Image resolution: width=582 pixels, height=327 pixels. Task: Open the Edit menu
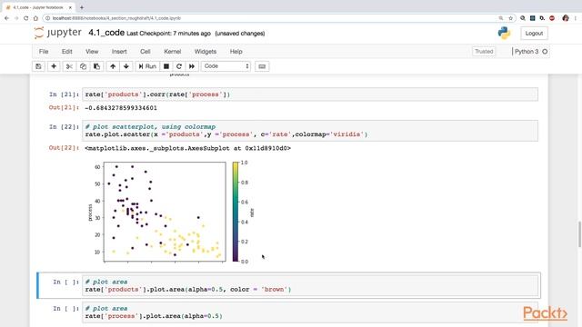pyautogui.click(x=66, y=52)
